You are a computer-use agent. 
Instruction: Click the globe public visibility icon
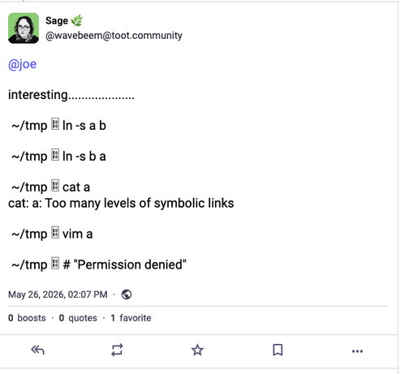[127, 294]
